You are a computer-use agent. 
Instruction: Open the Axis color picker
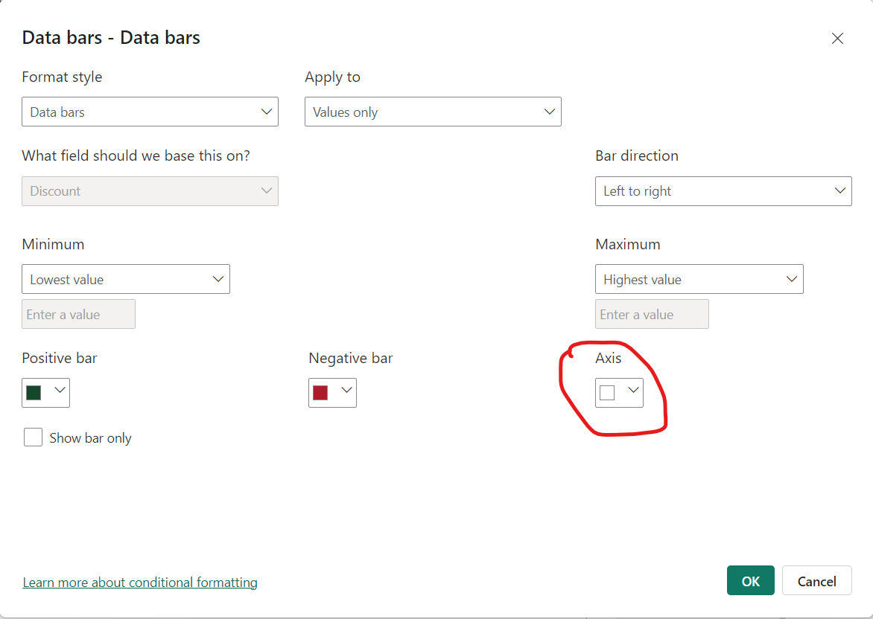click(619, 393)
